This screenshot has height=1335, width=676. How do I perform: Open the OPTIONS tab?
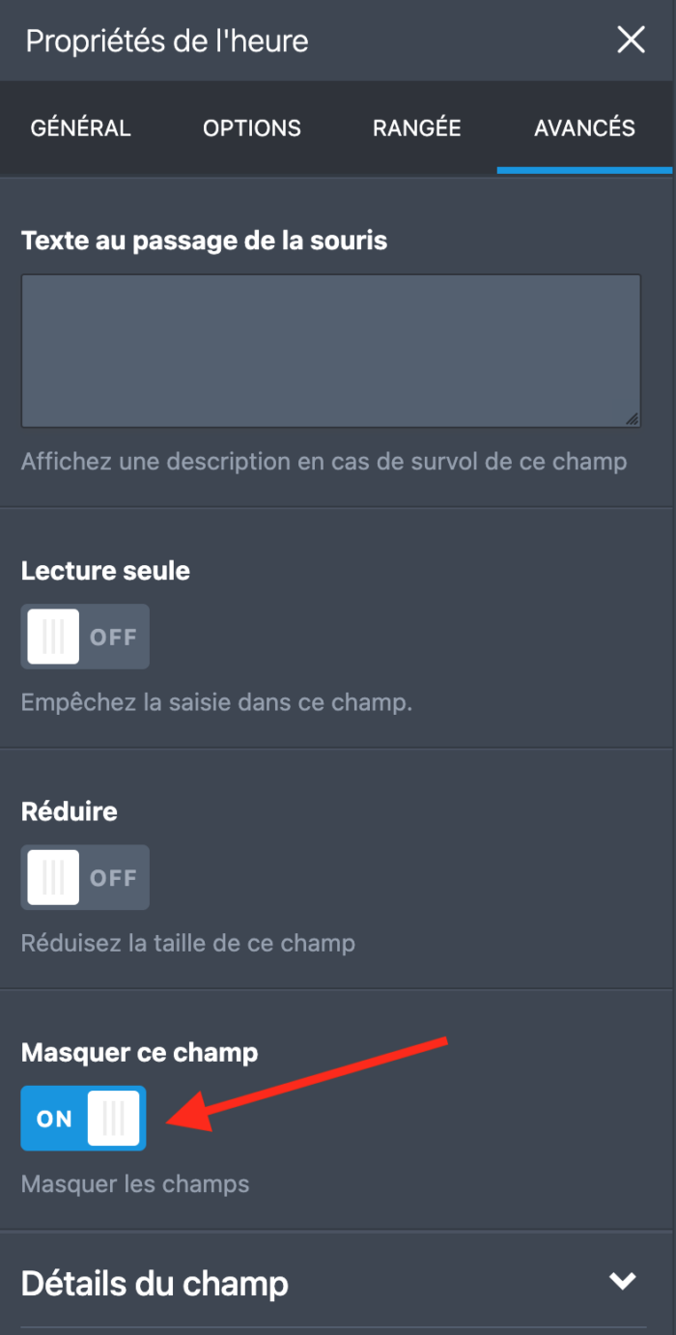pos(252,128)
